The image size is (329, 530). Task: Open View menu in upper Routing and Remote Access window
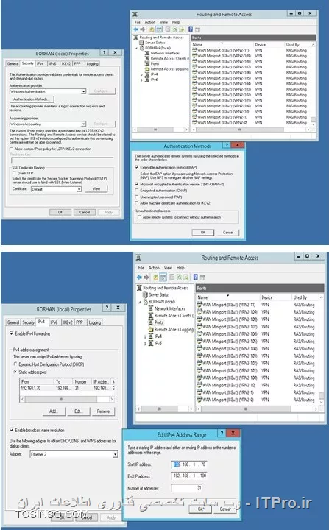[163, 22]
